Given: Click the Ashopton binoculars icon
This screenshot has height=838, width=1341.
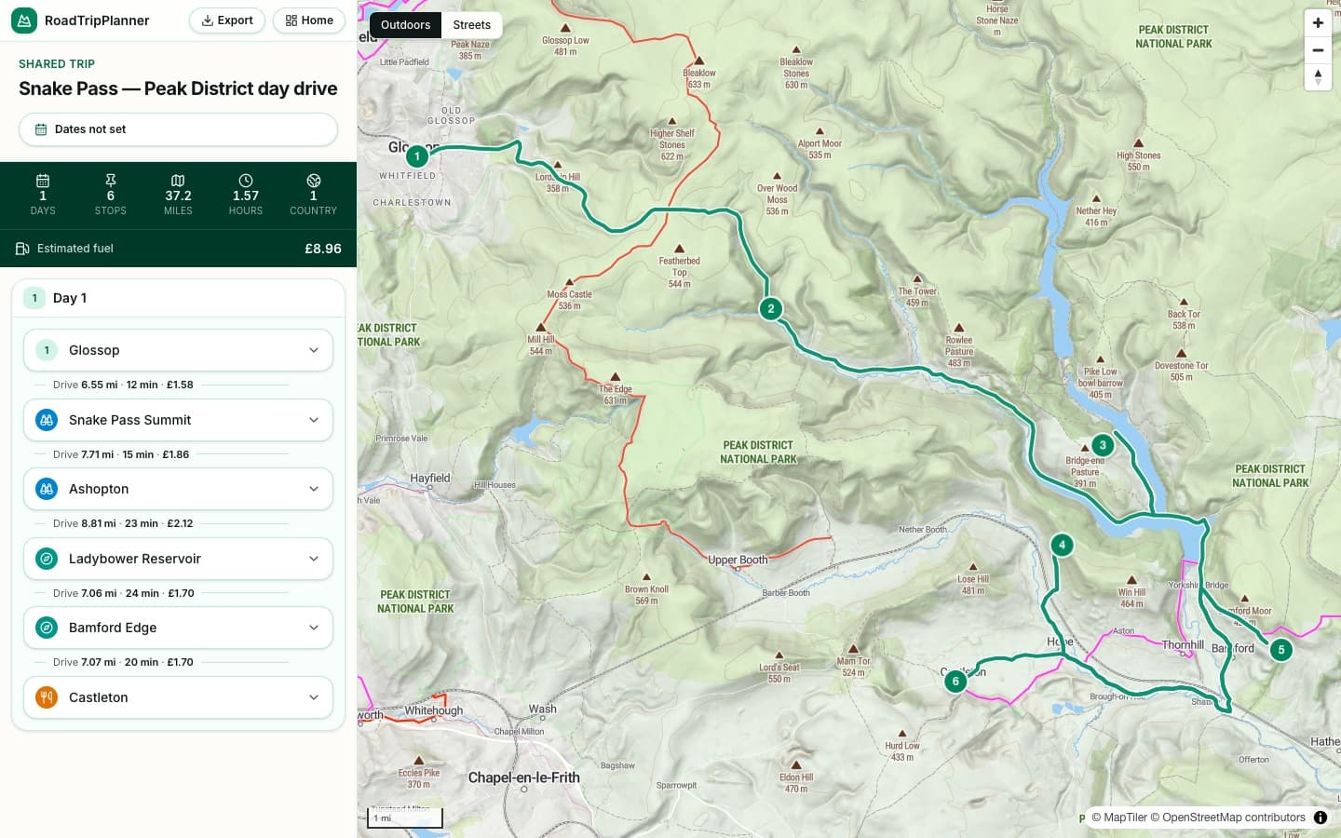Looking at the screenshot, I should click(x=47, y=489).
